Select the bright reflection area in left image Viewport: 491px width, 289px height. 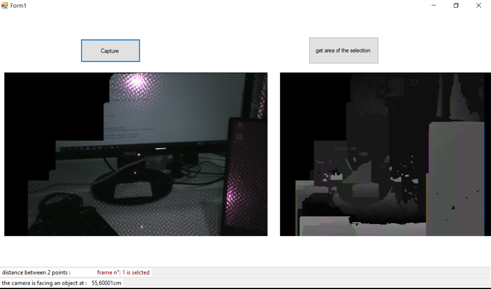point(136,83)
